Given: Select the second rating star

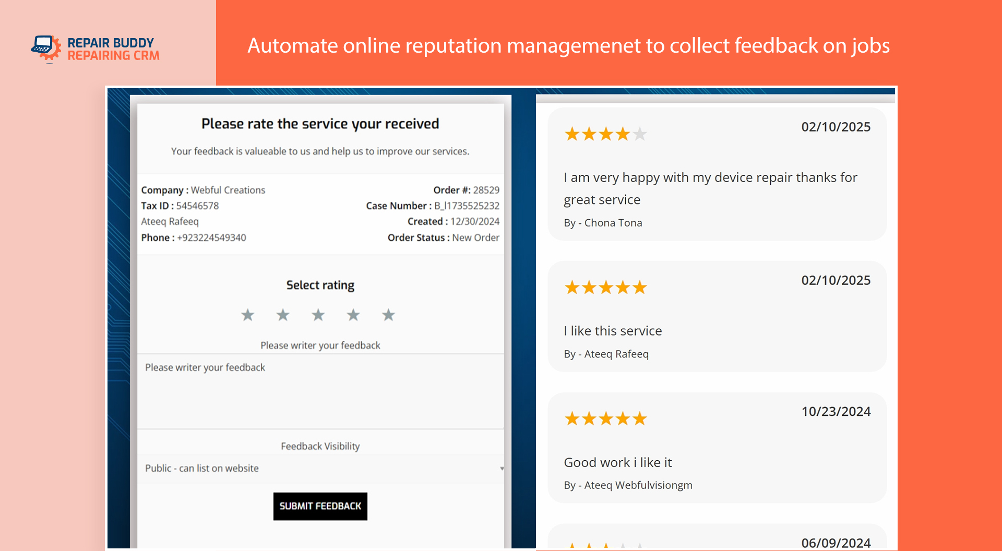Looking at the screenshot, I should pos(283,315).
